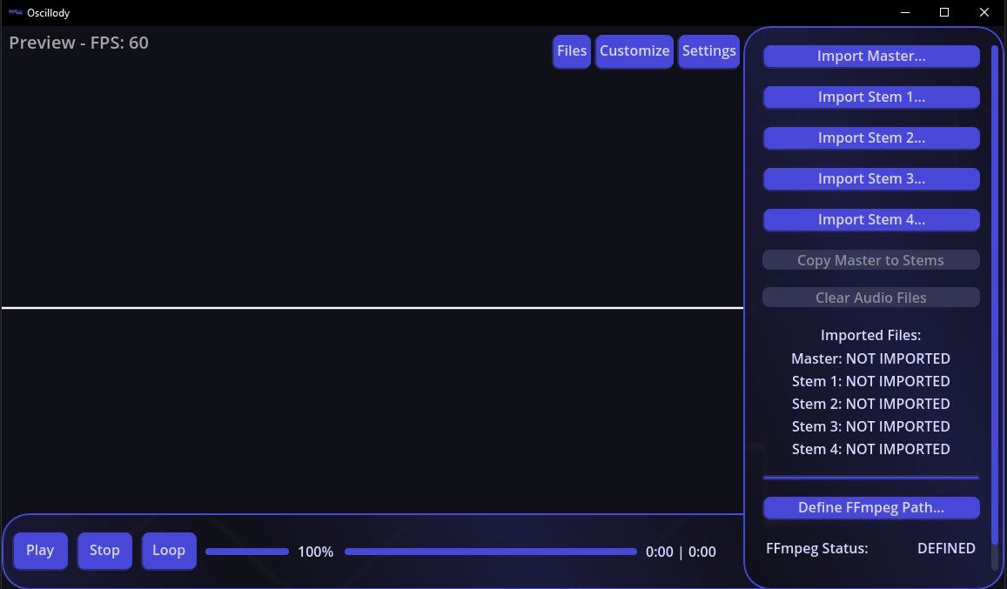The height and width of the screenshot is (589, 1007).
Task: Click the '100%' volume value
Action: click(315, 552)
